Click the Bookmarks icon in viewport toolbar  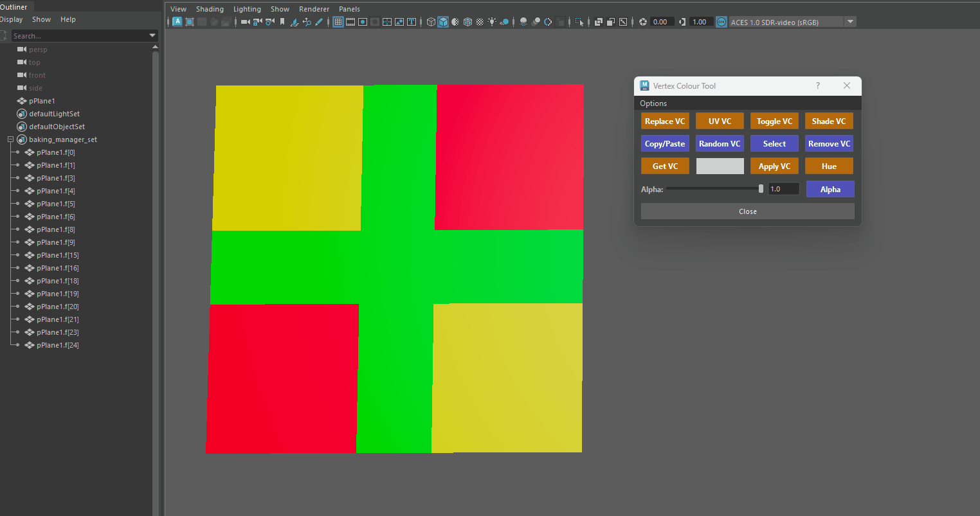[282, 22]
